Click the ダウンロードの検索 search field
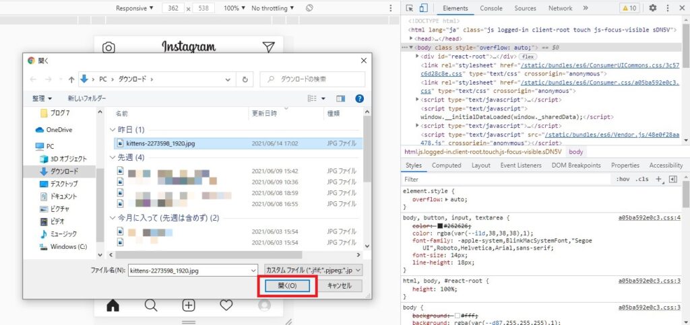690x325 pixels. click(313, 79)
